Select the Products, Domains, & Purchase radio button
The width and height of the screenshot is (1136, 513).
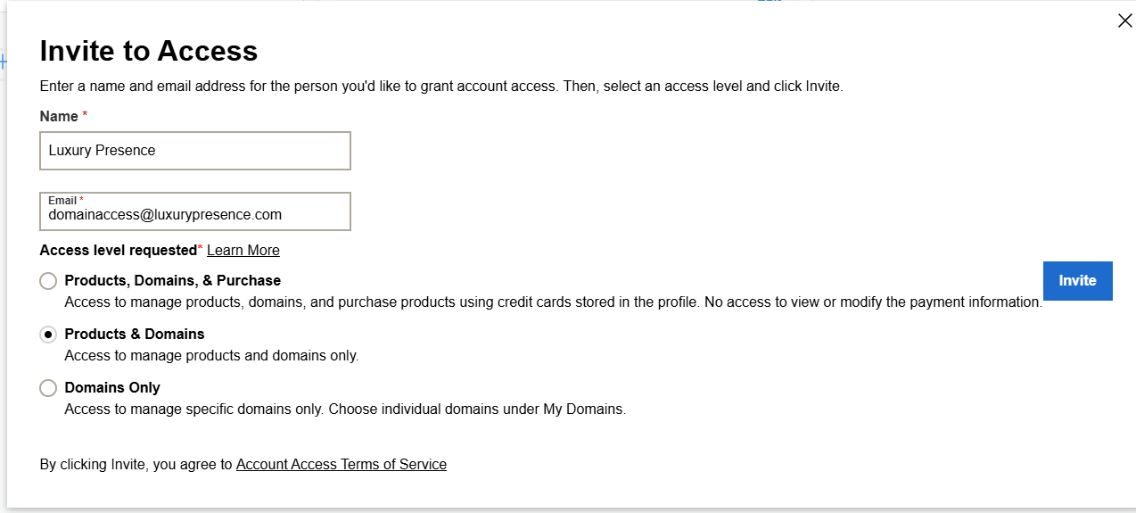[x=48, y=281]
